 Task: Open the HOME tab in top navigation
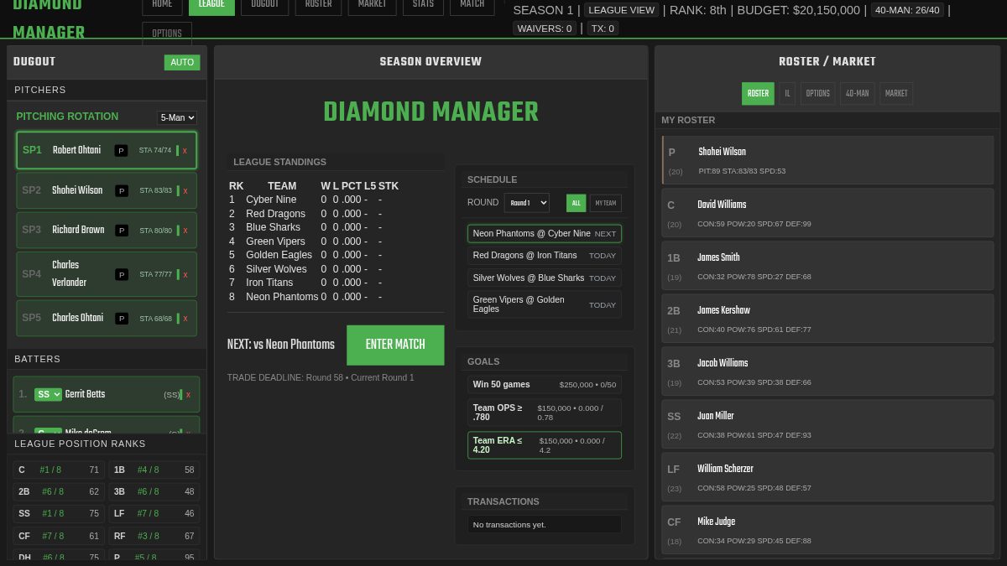(162, 5)
